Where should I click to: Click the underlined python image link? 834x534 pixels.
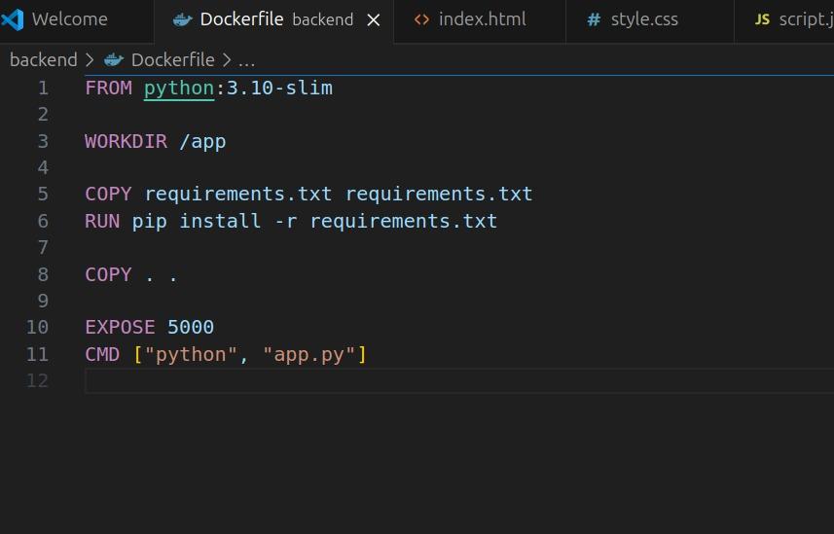coord(179,89)
